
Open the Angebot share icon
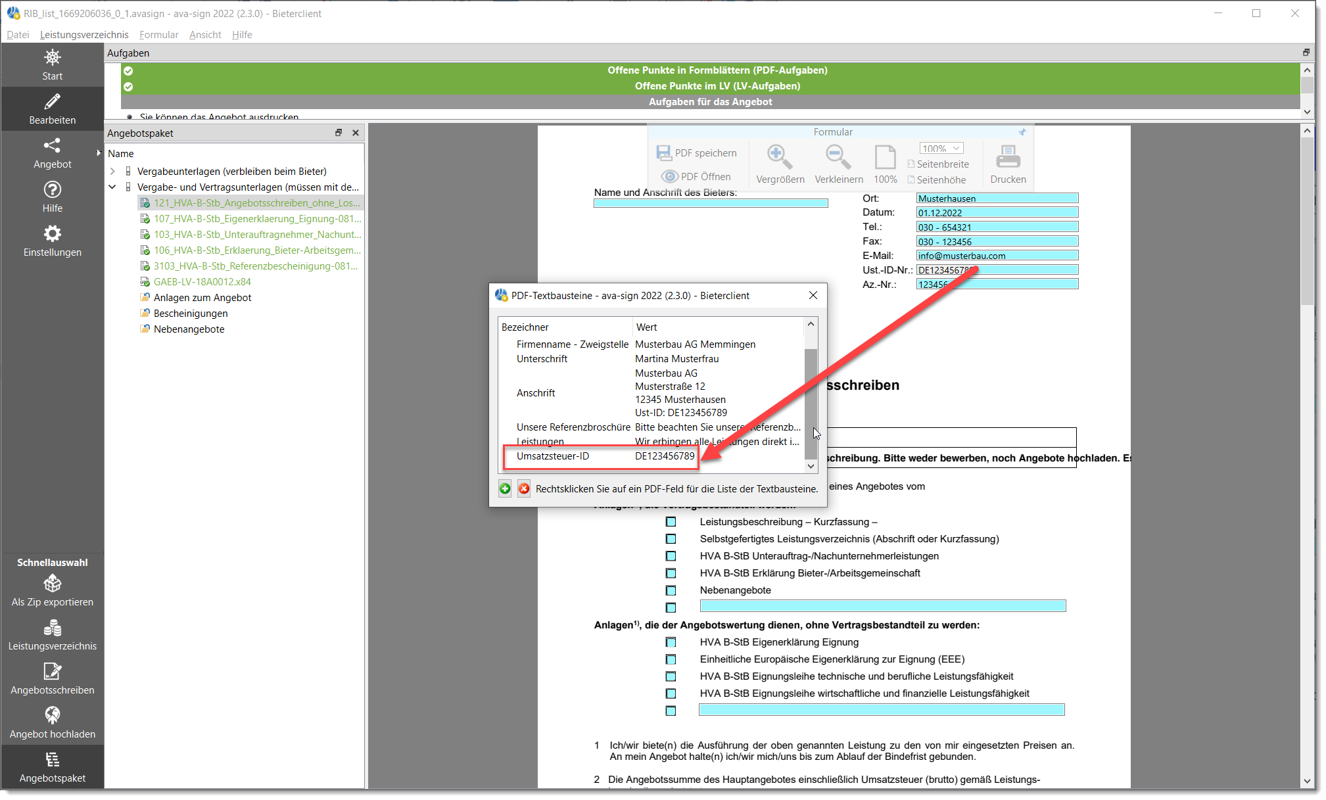[x=53, y=145]
